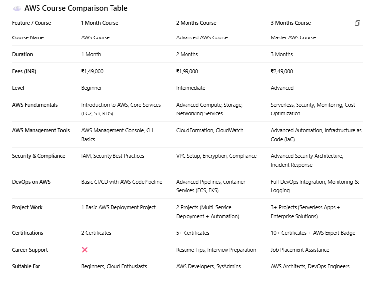
Task: Select the 3 Months Course column header
Action: pyautogui.click(x=291, y=23)
